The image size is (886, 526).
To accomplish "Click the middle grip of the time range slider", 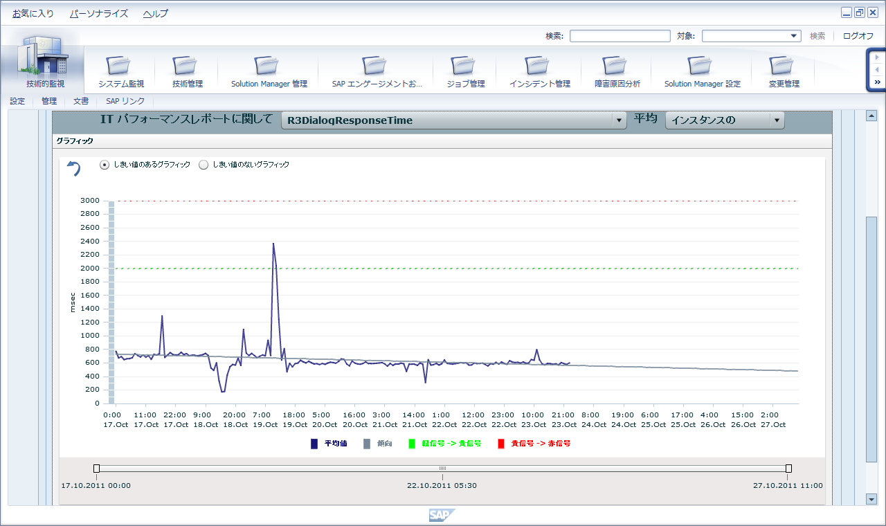I will pos(442,469).
